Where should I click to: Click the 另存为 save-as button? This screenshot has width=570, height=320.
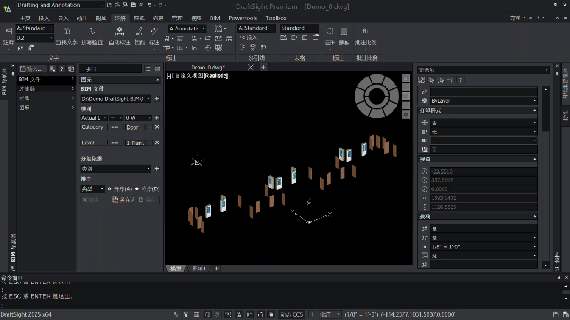pyautogui.click(x=123, y=200)
